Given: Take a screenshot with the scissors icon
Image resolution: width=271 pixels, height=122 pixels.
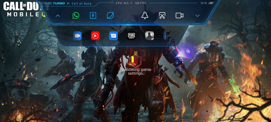Looking at the screenshot, I should pyautogui.click(x=162, y=16).
